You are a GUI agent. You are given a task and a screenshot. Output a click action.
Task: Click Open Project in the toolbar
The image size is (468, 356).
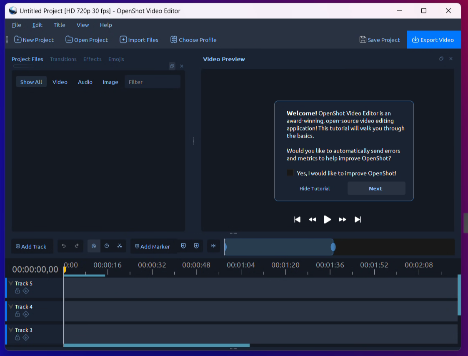click(87, 40)
